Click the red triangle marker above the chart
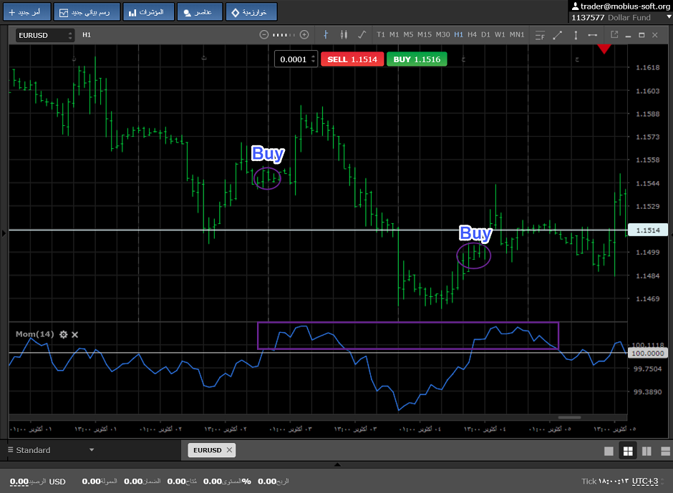The height and width of the screenshot is (493, 673). [604, 49]
